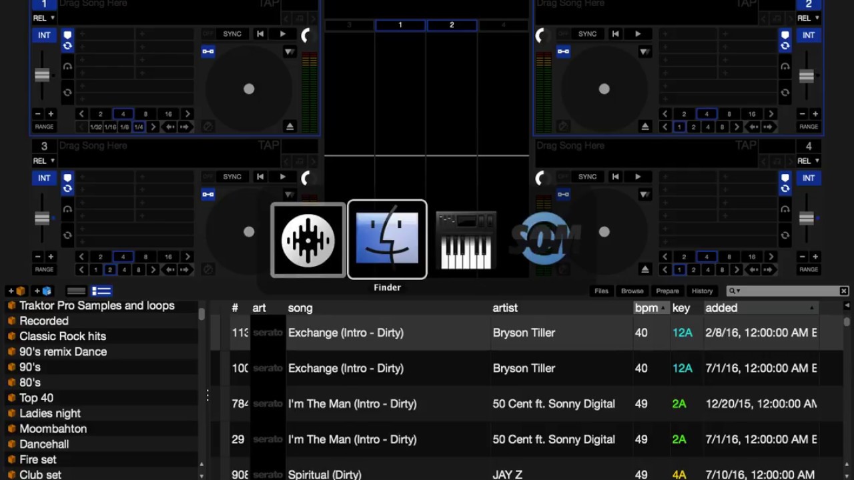This screenshot has width=854, height=480.
Task: Click the RANGE button on deck 2
Action: pyautogui.click(x=809, y=127)
